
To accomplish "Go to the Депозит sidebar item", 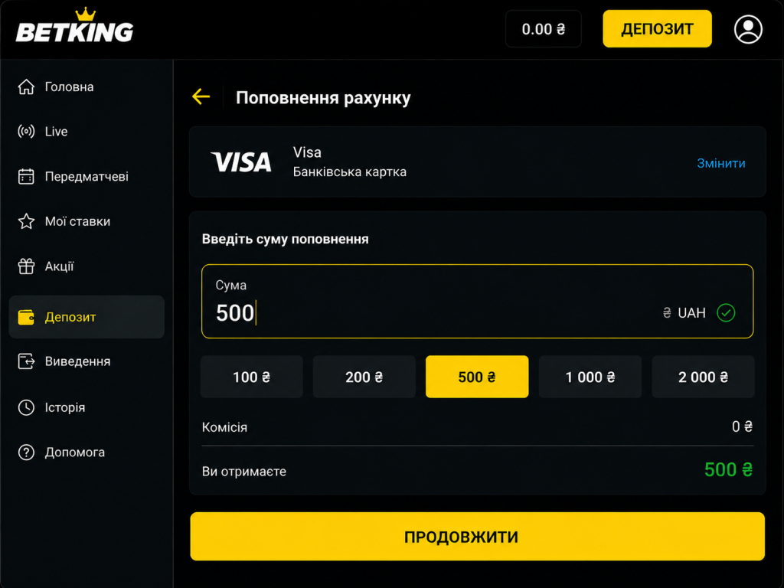I will point(87,316).
